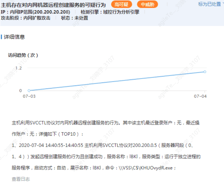Click the 未处置 status value
The width and height of the screenshot is (224, 183).
click(x=81, y=18)
